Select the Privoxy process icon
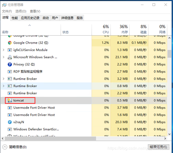This screenshot has width=173, height=153. coord(10,65)
